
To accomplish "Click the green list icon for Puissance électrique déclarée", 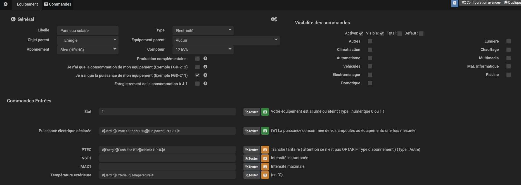I will (x=265, y=131).
